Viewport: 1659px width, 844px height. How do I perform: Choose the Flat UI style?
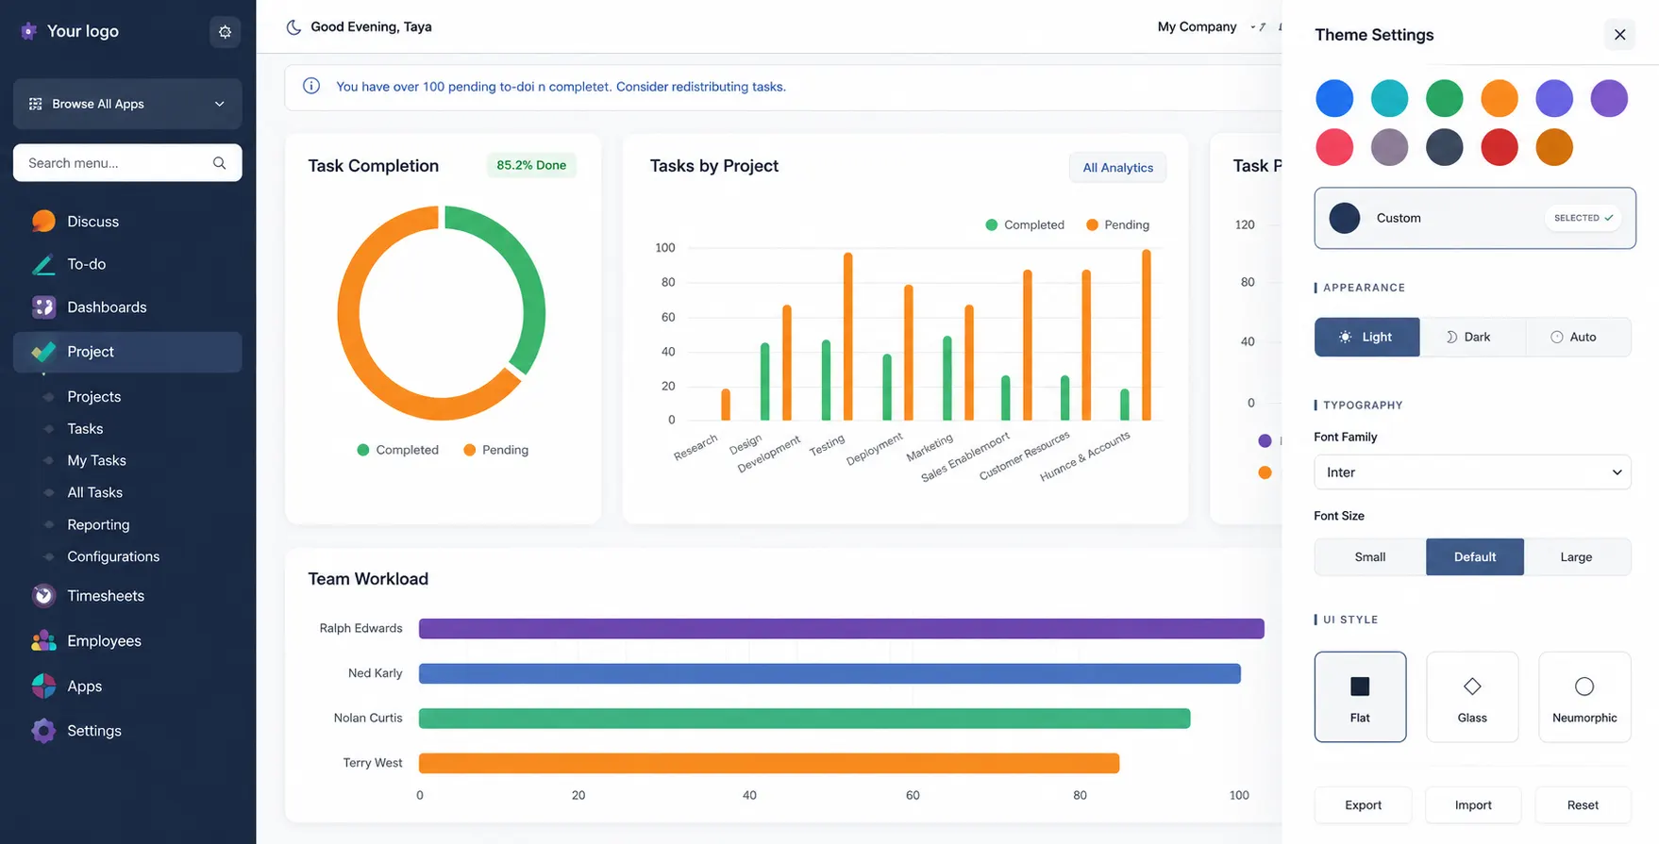pyautogui.click(x=1360, y=697)
